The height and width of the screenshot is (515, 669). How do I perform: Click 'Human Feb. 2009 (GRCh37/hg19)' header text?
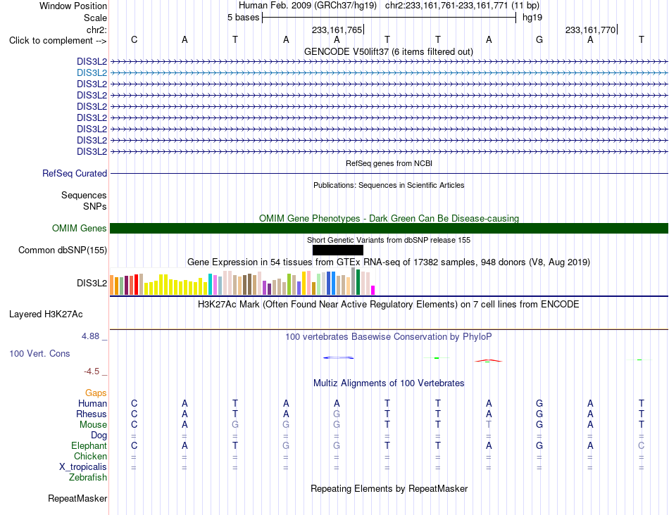coord(308,6)
